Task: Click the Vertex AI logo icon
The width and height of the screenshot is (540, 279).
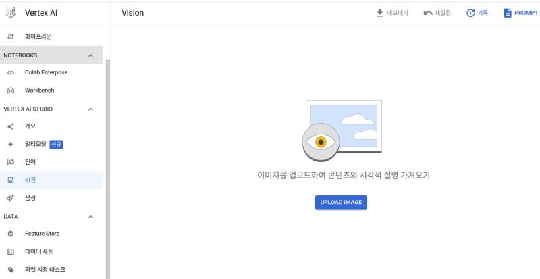Action: pyautogui.click(x=11, y=13)
